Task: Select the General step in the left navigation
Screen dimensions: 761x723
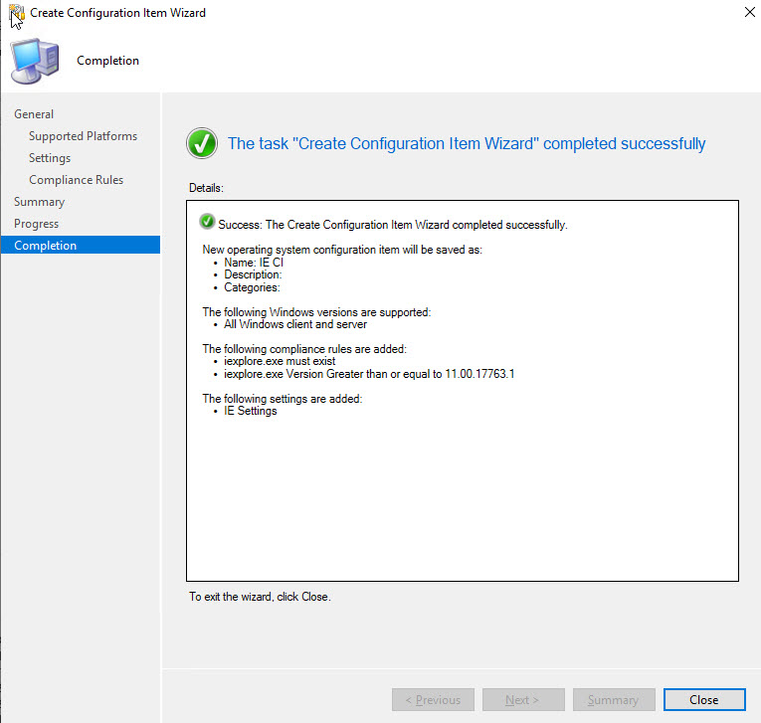Action: coord(34,114)
